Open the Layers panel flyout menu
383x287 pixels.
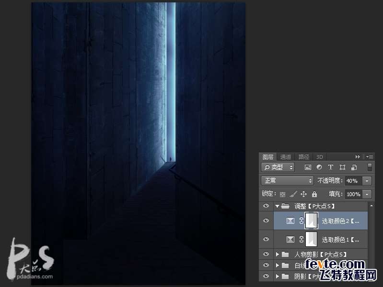click(x=369, y=157)
